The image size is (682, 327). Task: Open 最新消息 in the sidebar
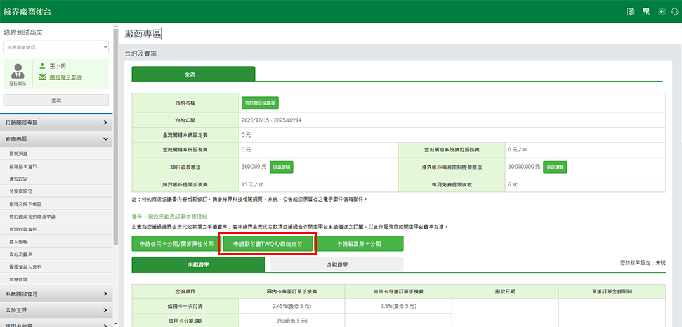tap(18, 154)
